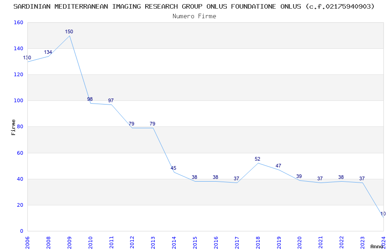The width and height of the screenshot is (388, 251).
Task: Click the x-axis year 2009
Action: 69,242
